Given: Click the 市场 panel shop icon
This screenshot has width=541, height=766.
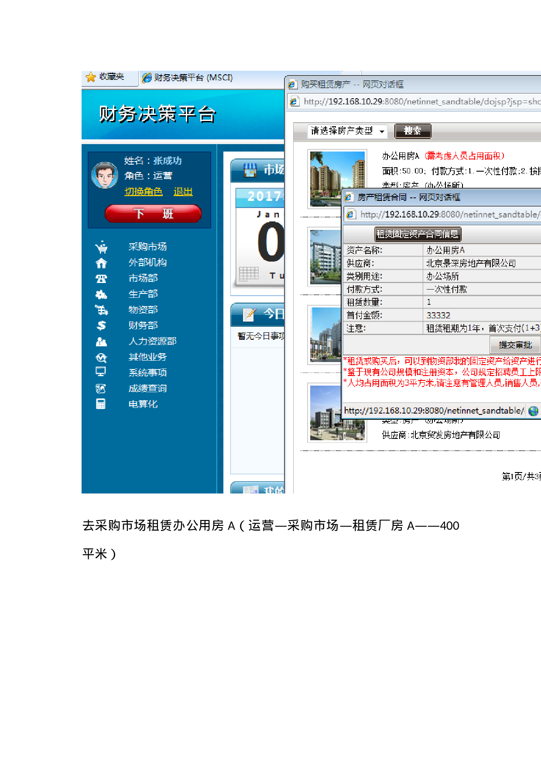Looking at the screenshot, I should pos(250,170).
